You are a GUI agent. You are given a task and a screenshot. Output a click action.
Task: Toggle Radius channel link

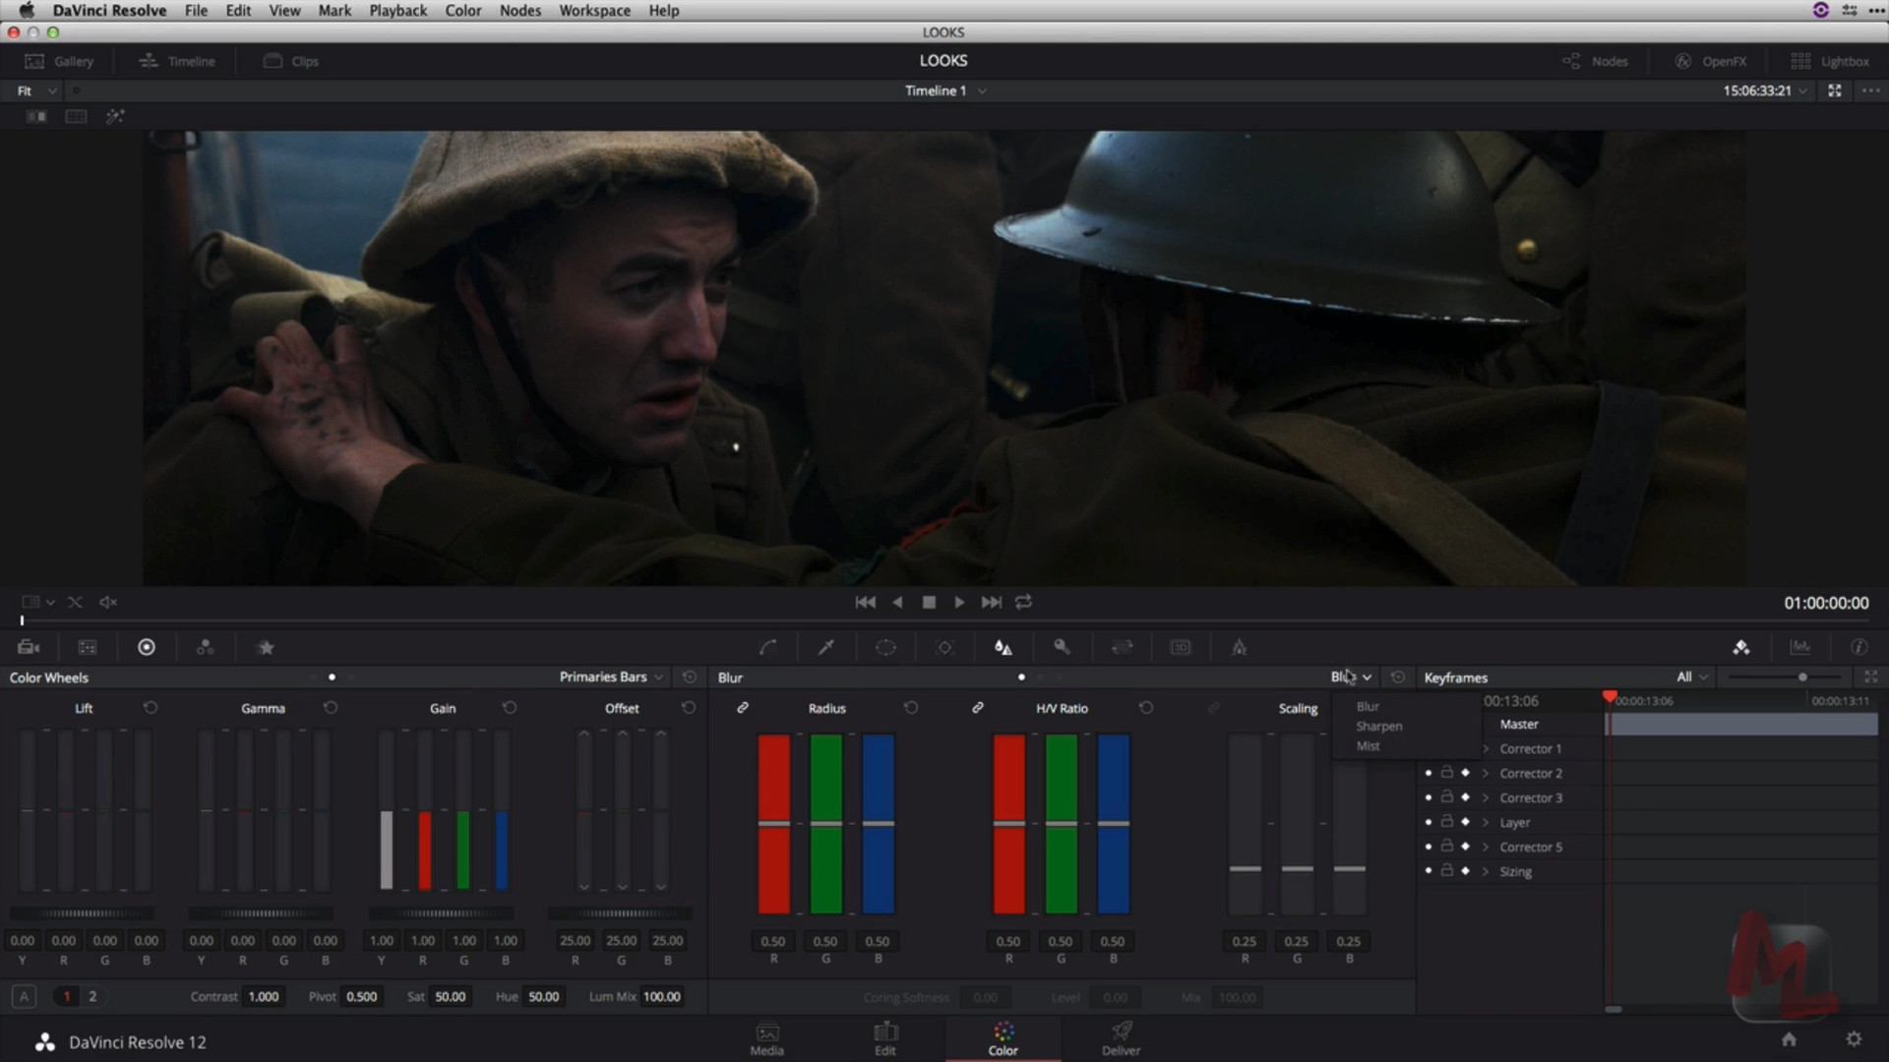coord(743,708)
